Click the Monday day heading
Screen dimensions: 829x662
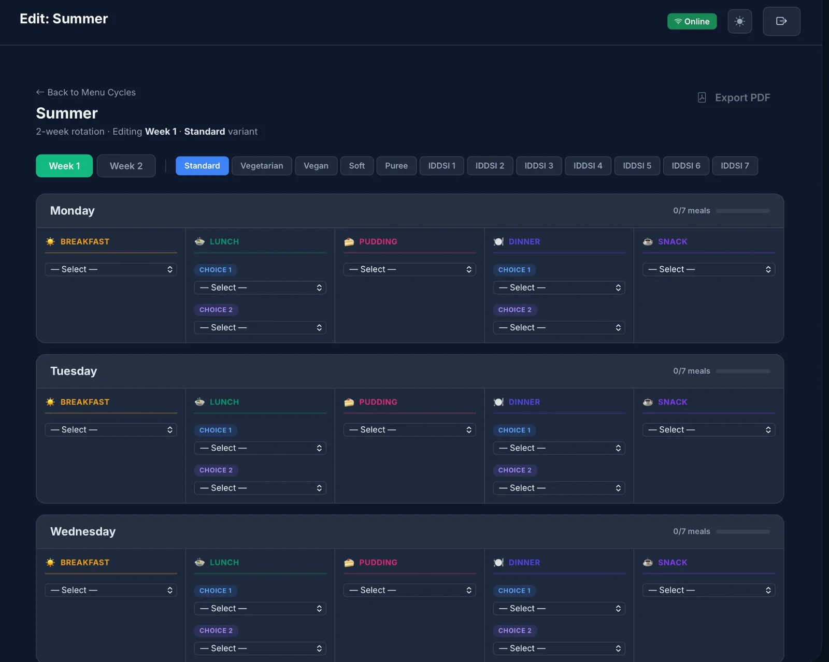pyautogui.click(x=73, y=211)
